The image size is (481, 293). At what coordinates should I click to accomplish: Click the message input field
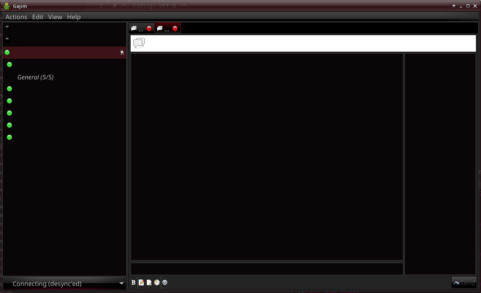coord(267,269)
